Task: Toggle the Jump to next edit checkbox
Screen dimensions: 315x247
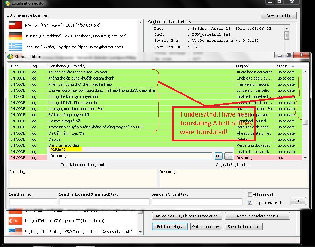Action: point(250,202)
